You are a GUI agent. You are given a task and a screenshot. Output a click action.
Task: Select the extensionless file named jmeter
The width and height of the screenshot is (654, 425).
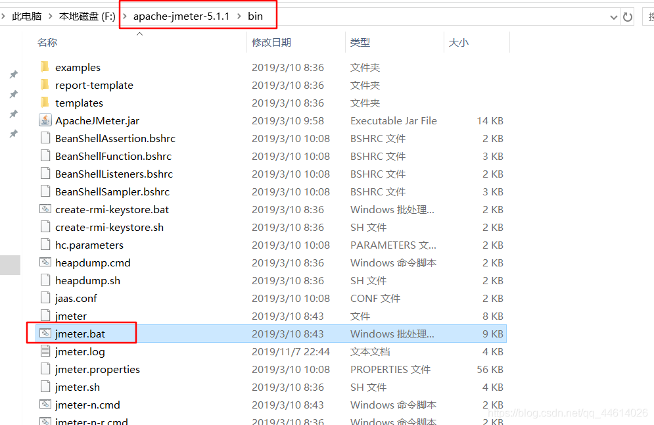71,316
